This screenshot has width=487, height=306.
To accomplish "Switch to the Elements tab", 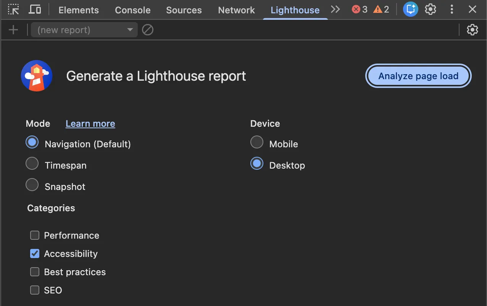I will [x=79, y=10].
